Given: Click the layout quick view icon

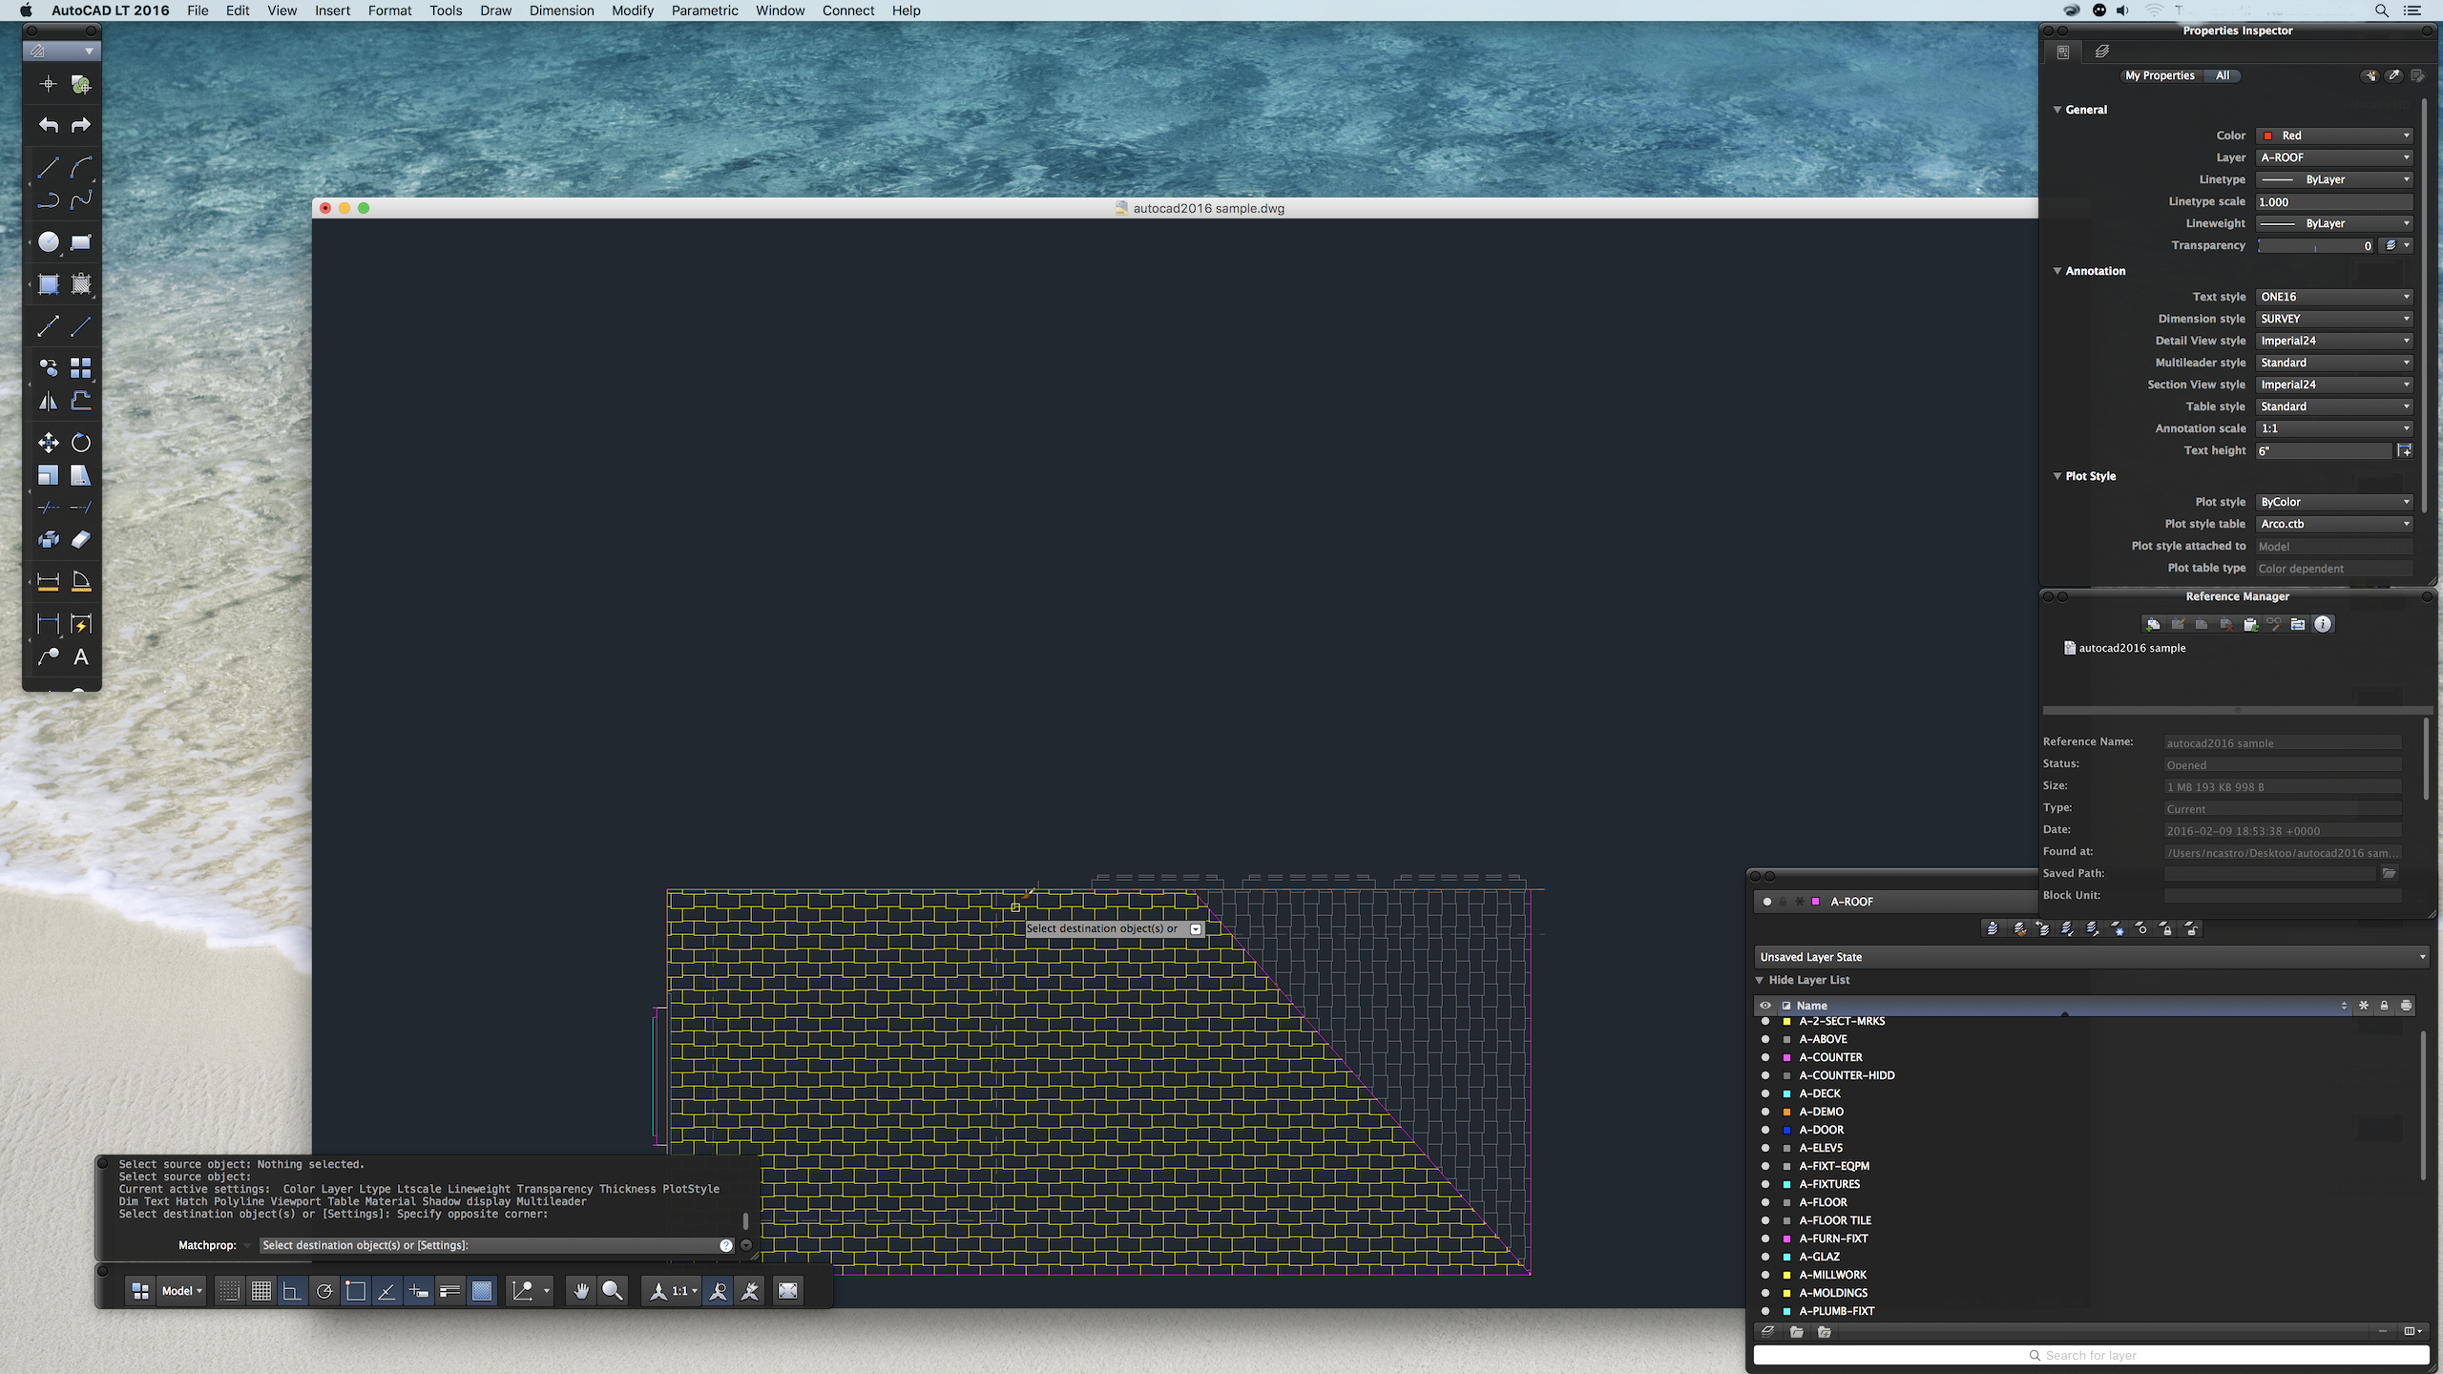Looking at the screenshot, I should [140, 1291].
